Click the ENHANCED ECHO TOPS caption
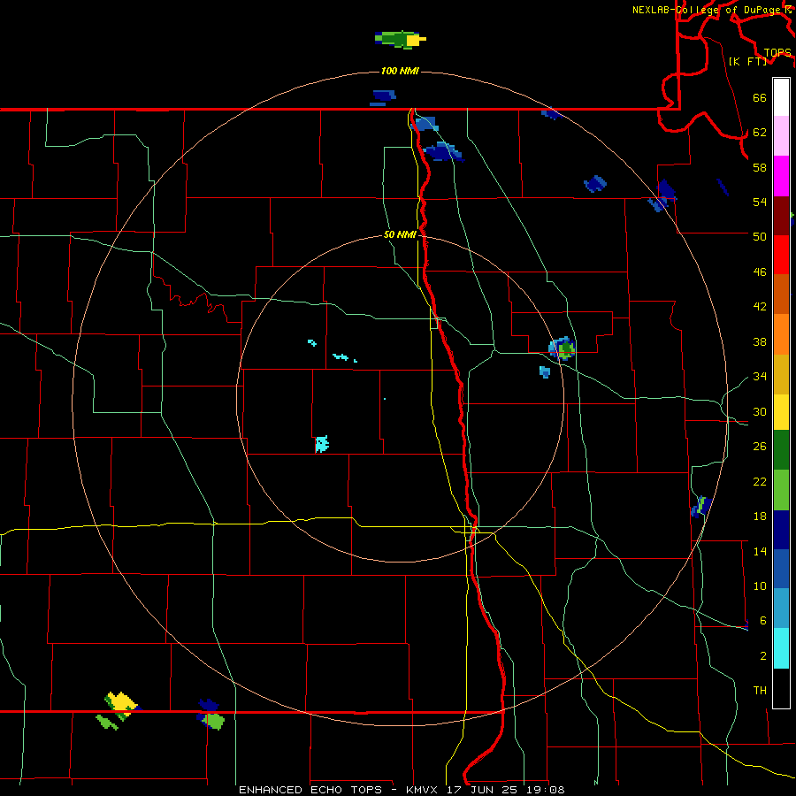The width and height of the screenshot is (796, 796). [310, 790]
